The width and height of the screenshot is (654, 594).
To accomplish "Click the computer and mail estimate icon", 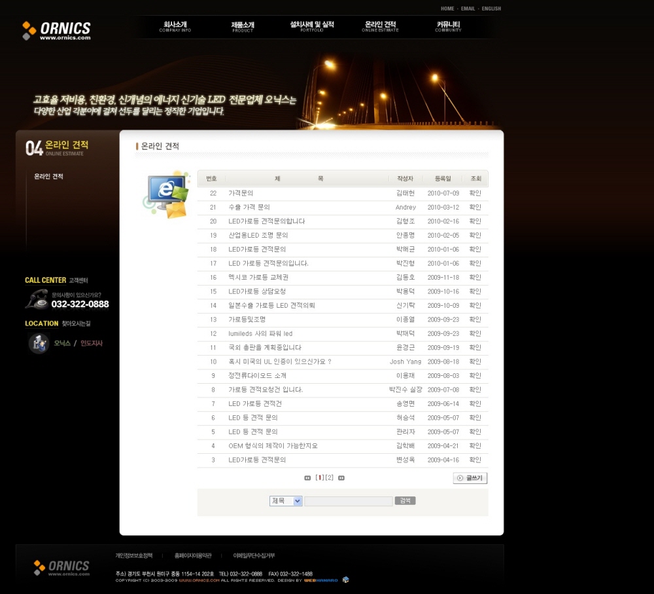I will [x=166, y=195].
